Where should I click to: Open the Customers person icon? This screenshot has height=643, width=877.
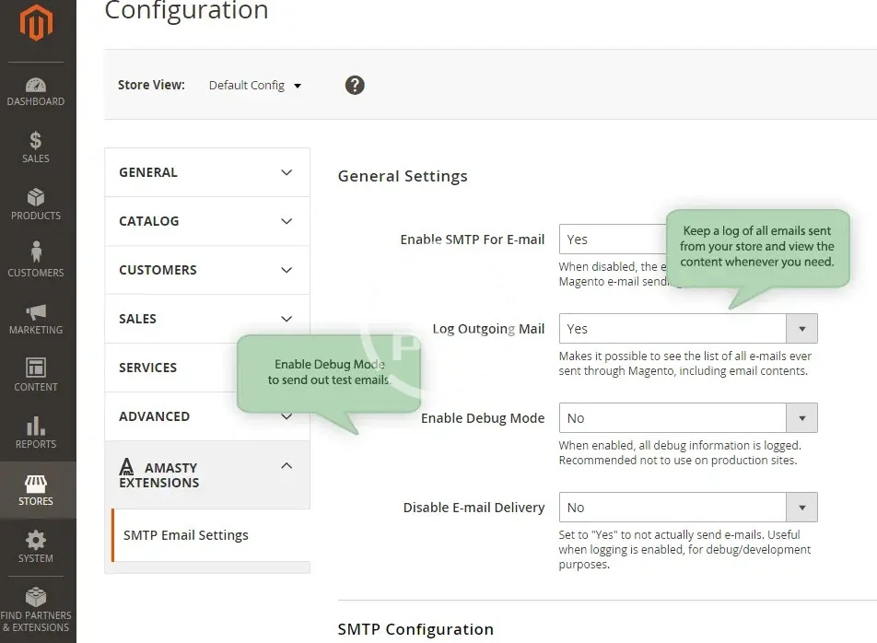tap(36, 252)
